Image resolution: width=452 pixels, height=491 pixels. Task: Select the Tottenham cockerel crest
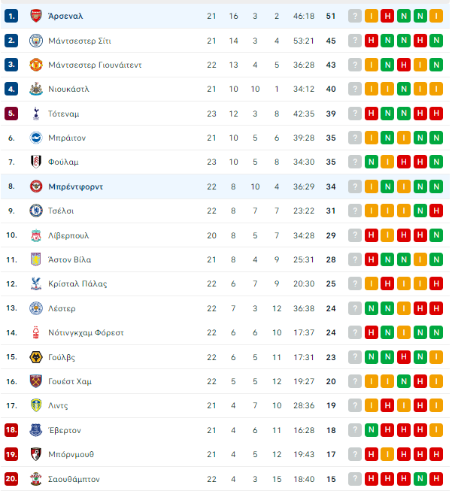[36, 114]
